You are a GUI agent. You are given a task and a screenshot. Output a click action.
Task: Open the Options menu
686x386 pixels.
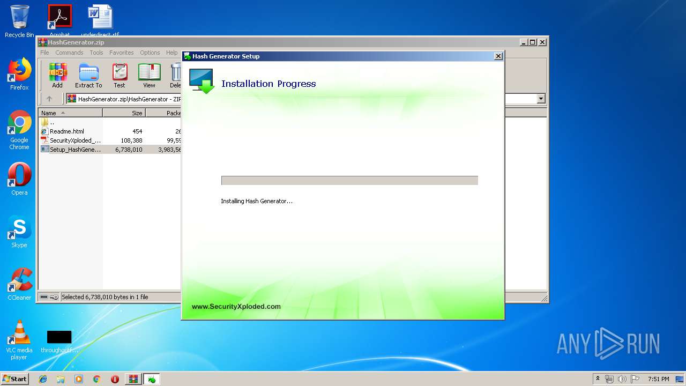150,53
